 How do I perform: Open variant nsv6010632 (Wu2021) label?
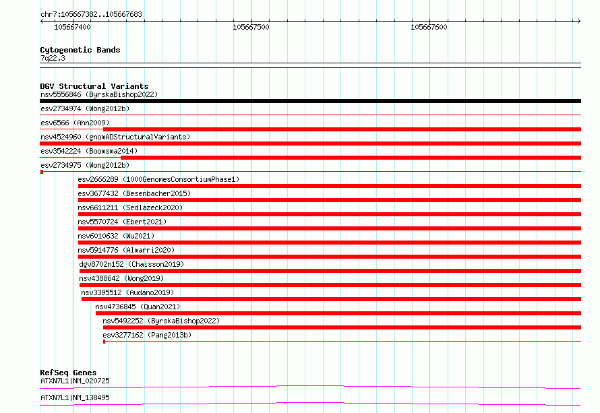[116, 236]
